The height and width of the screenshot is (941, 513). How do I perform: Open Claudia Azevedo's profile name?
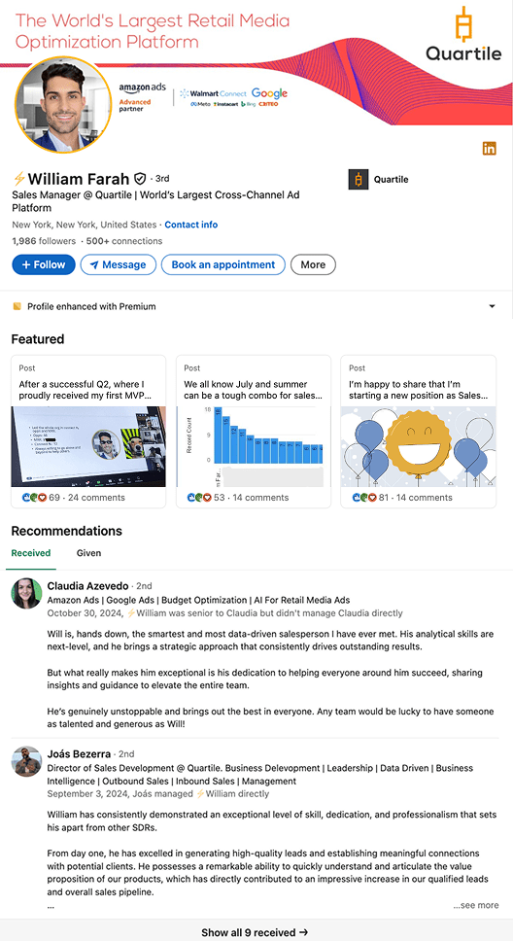click(x=87, y=586)
